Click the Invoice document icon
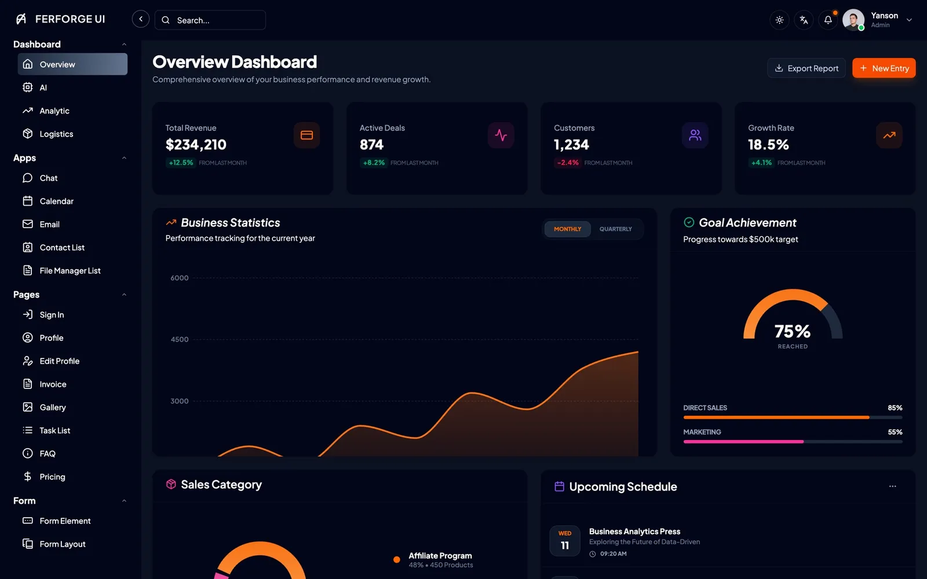Screen dimensions: 927x579 (x=27, y=384)
